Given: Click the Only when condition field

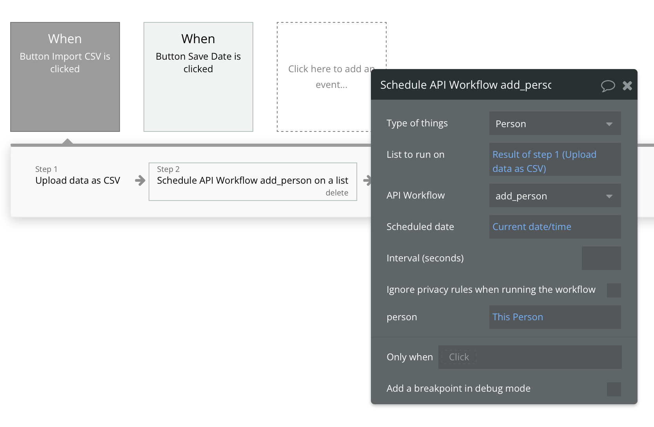Looking at the screenshot, I should [529, 357].
